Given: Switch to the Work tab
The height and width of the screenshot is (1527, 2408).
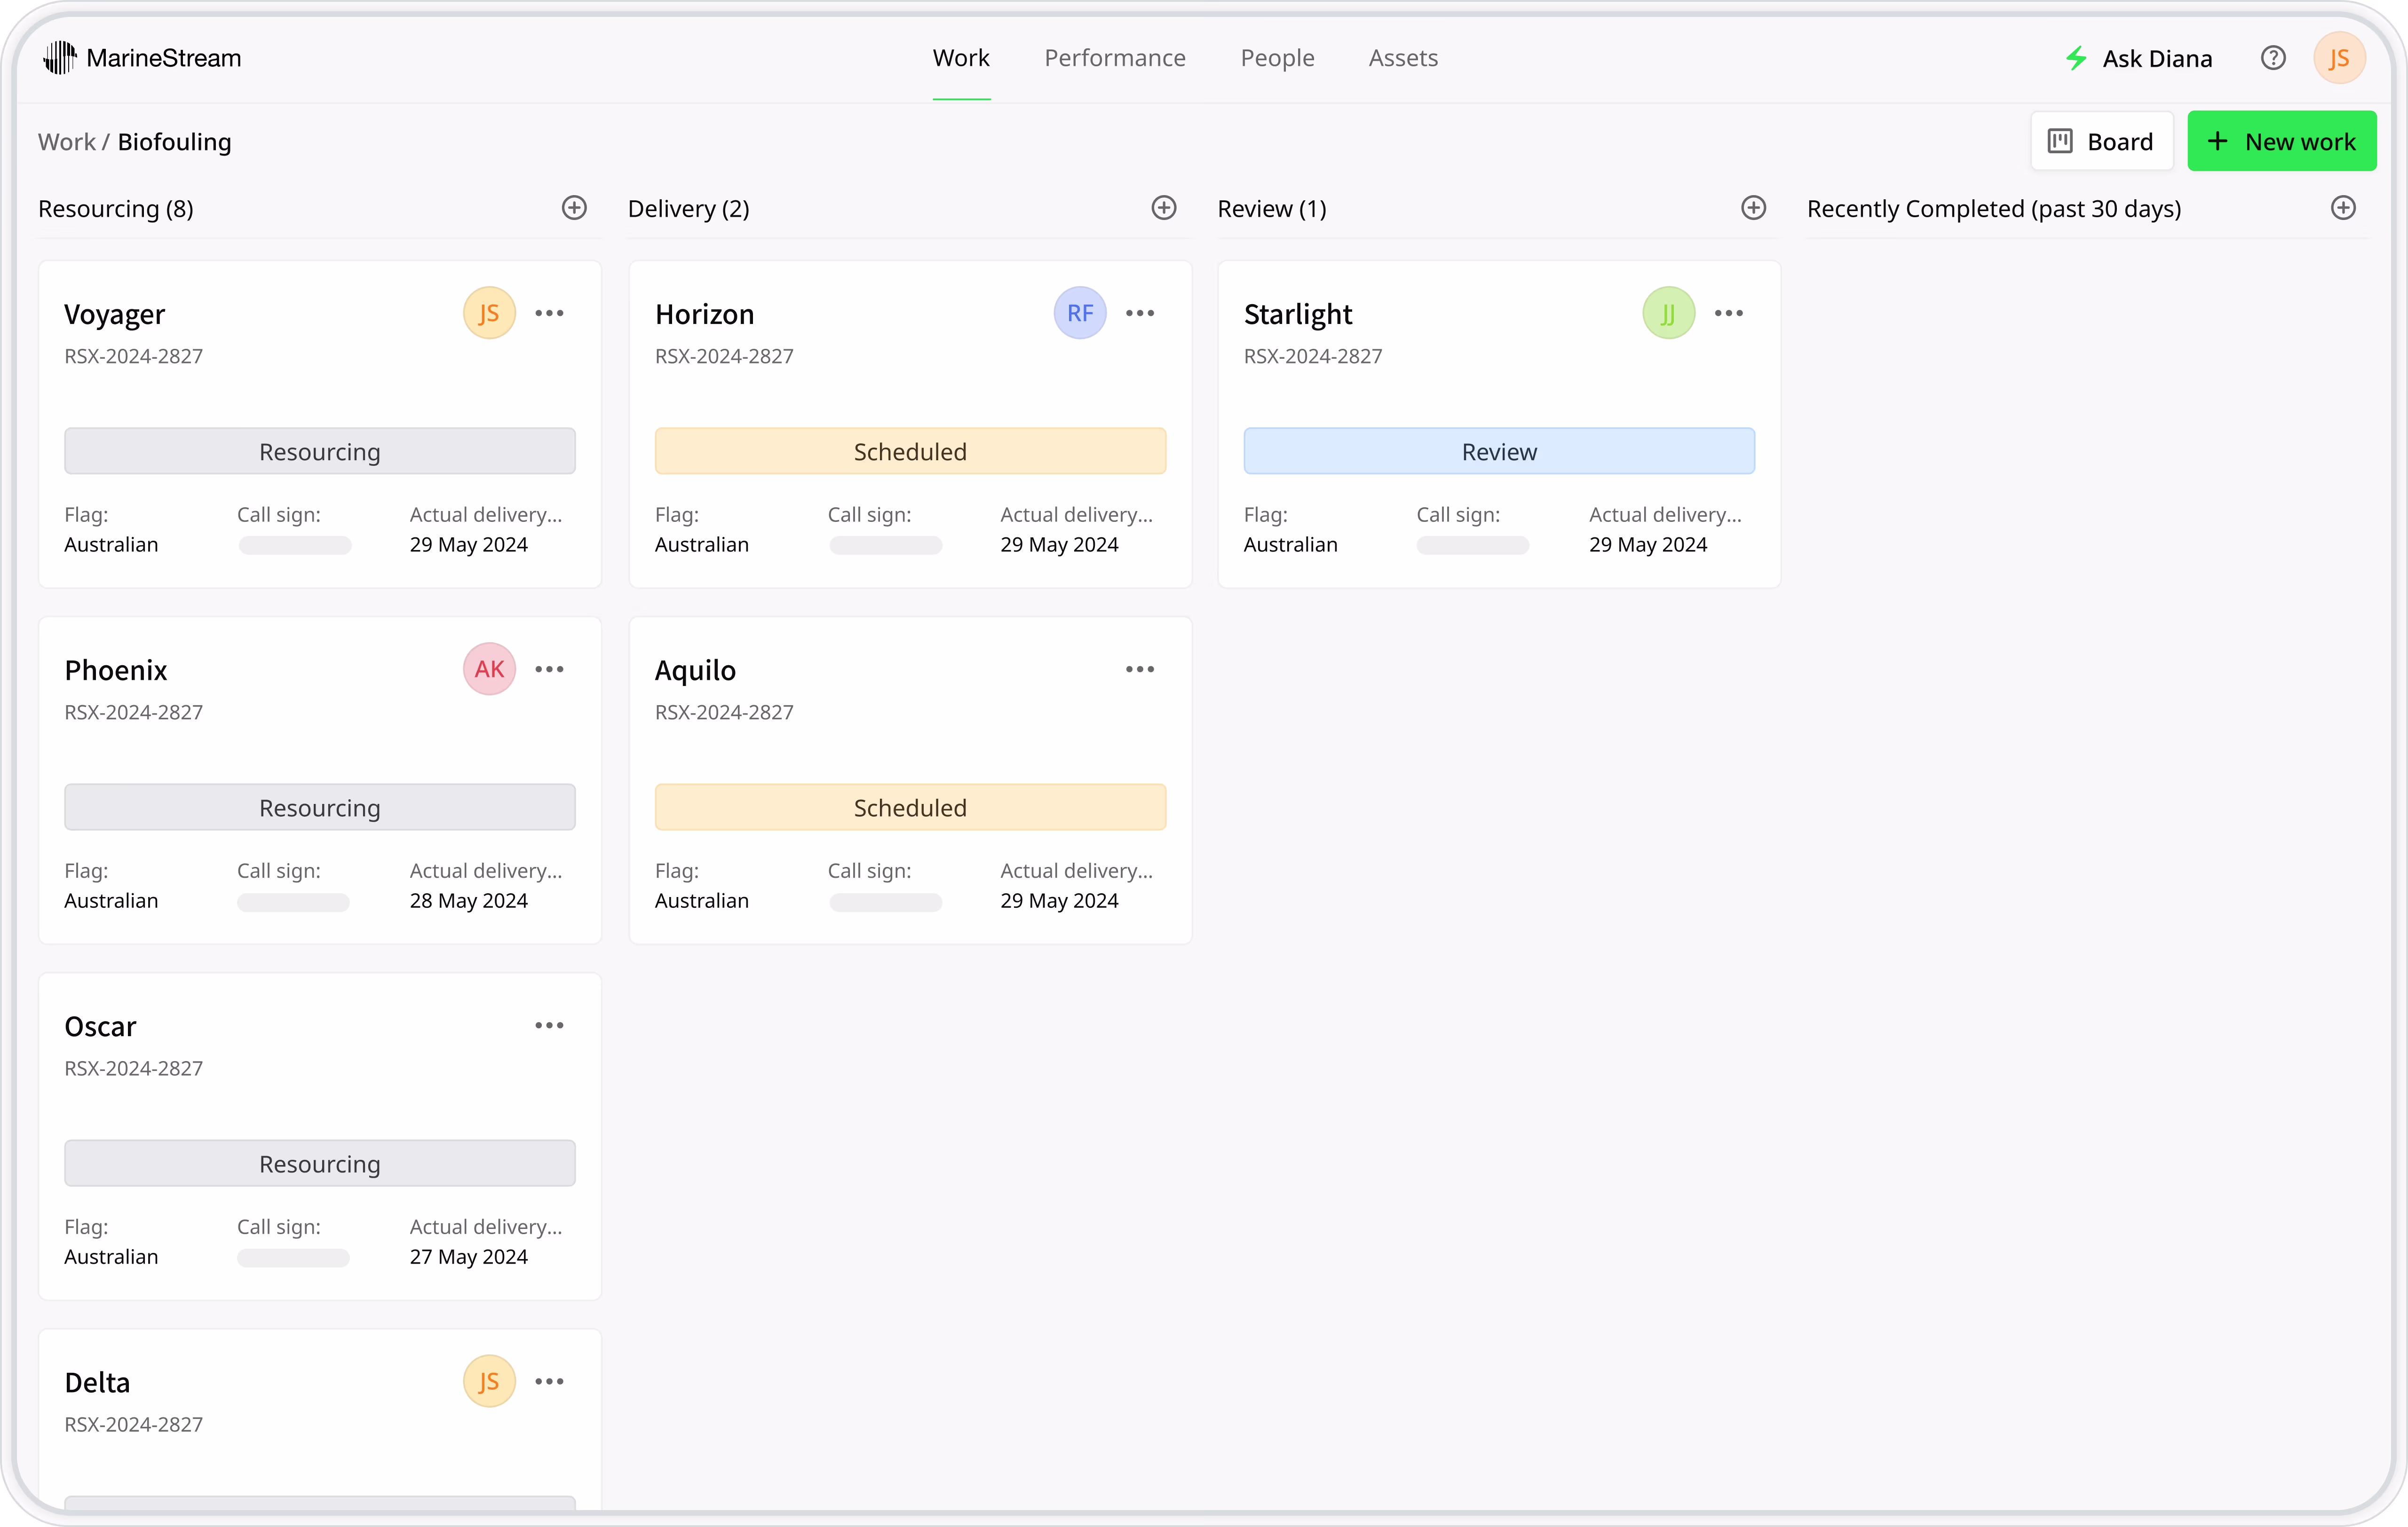Looking at the screenshot, I should [x=961, y=58].
